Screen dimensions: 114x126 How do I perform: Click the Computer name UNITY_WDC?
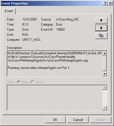tap(32, 40)
